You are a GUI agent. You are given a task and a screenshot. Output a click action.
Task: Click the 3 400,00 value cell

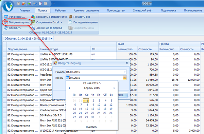(190, 131)
